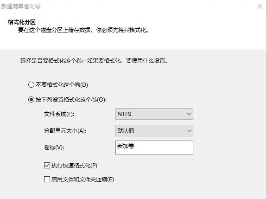Click the 启用文件和文件夹压缩(E) label text
The image size is (267, 199).
[x=83, y=180]
